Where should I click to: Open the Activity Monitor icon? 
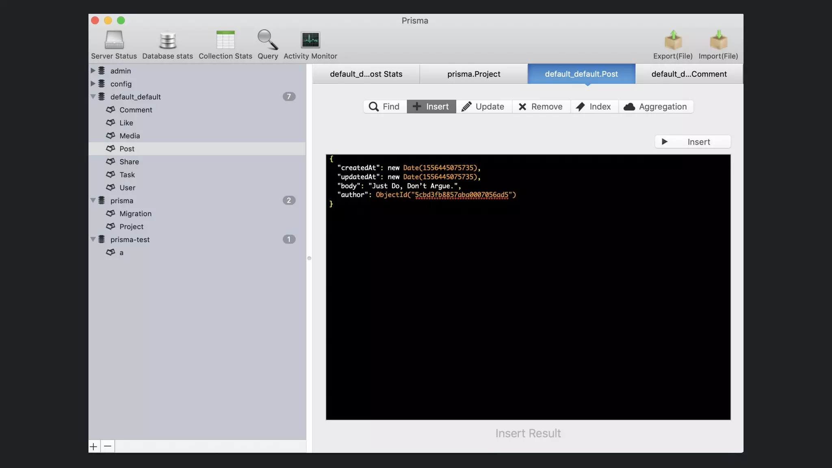[310, 40]
